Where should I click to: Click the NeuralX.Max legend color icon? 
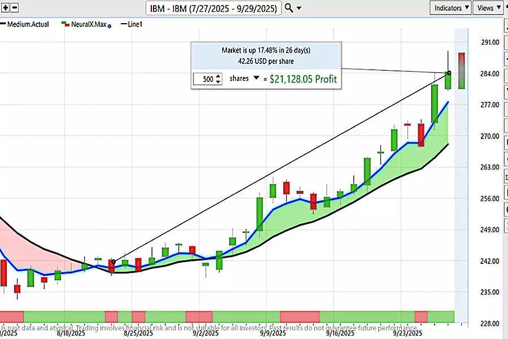65,24
